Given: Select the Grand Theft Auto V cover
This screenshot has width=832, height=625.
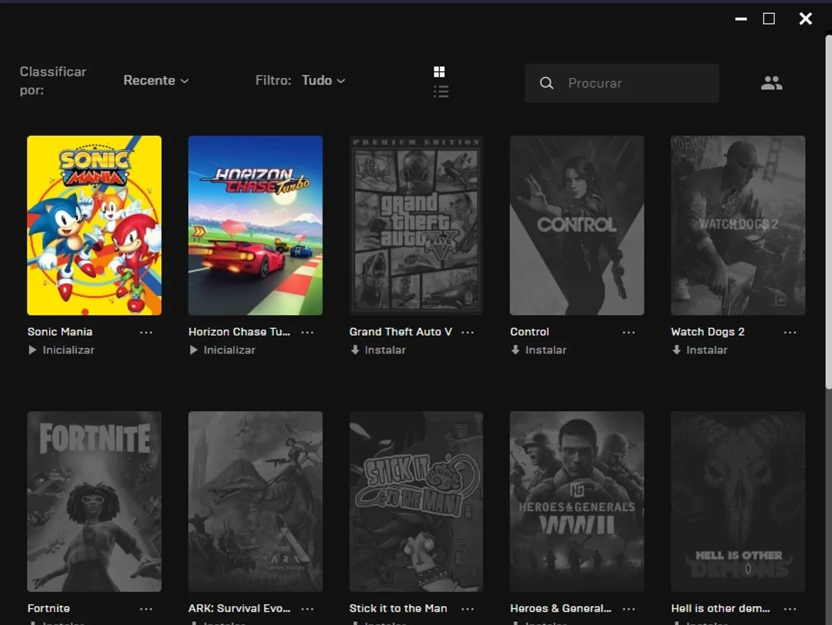Looking at the screenshot, I should click(x=416, y=225).
